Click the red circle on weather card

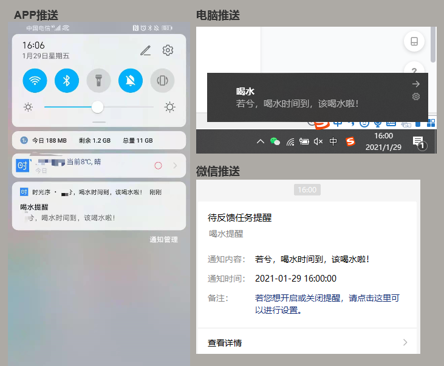point(158,166)
